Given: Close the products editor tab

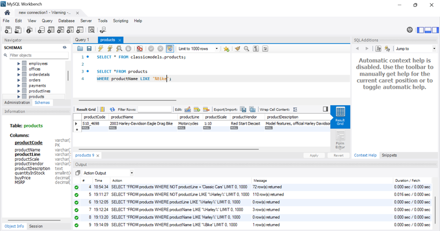Looking at the screenshot, I should pos(120,40).
